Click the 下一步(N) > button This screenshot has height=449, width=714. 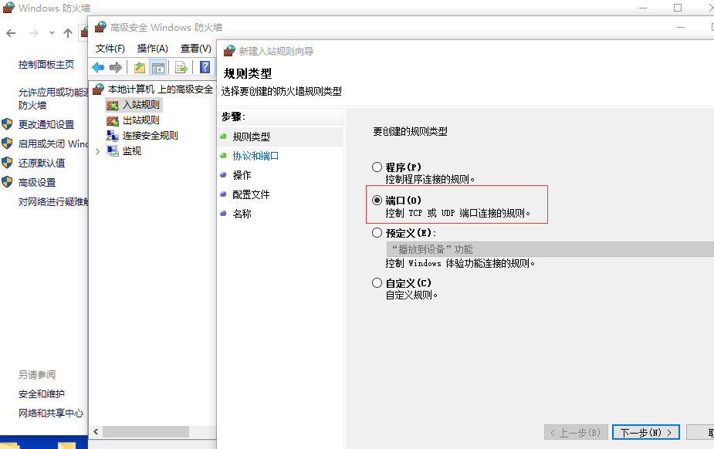coord(646,432)
